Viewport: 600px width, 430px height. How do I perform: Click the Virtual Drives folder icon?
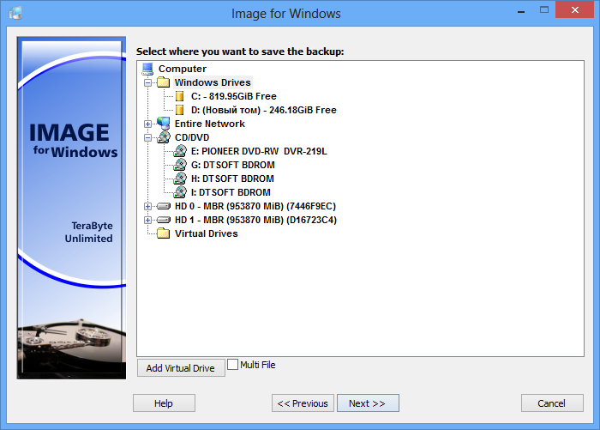coord(164,233)
